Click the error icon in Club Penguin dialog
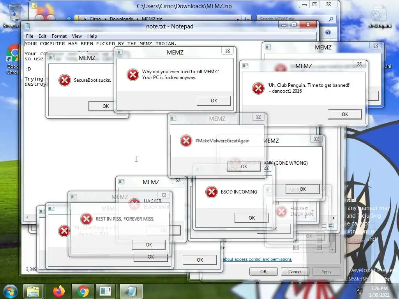Screen dimensions: 399x299 point(258,88)
